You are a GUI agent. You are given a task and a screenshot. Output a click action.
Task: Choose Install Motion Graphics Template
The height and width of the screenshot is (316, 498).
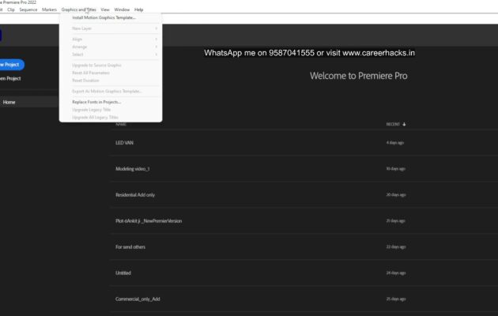click(x=104, y=17)
